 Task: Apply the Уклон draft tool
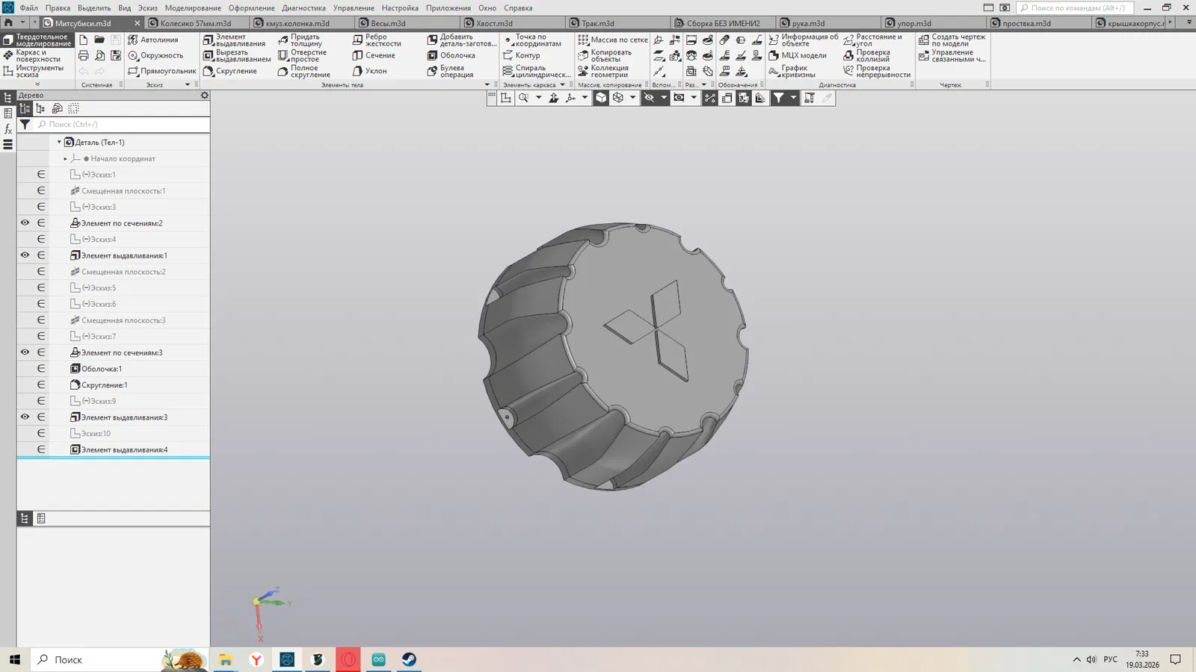click(369, 71)
